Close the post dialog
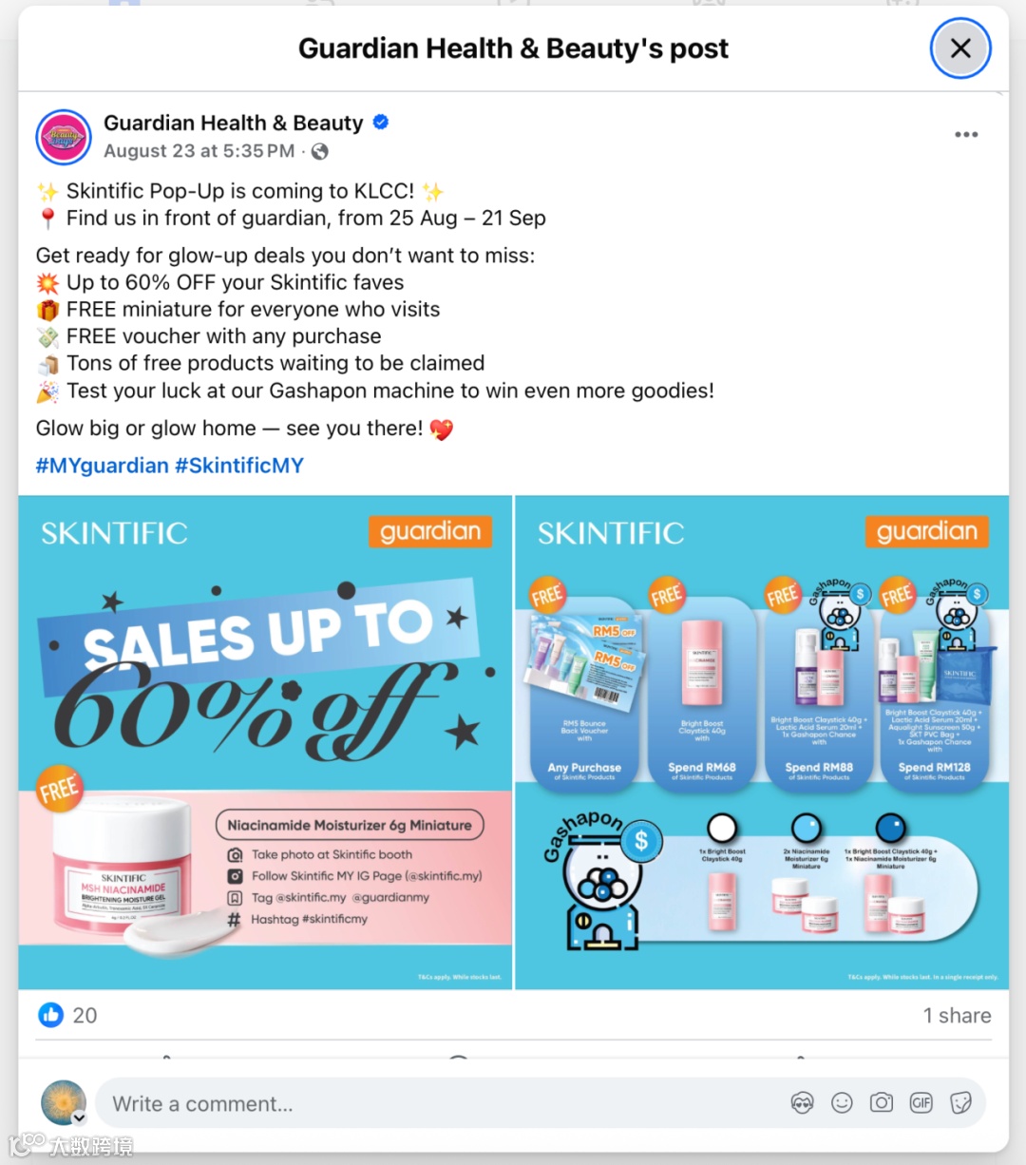1026x1165 pixels. [x=960, y=48]
